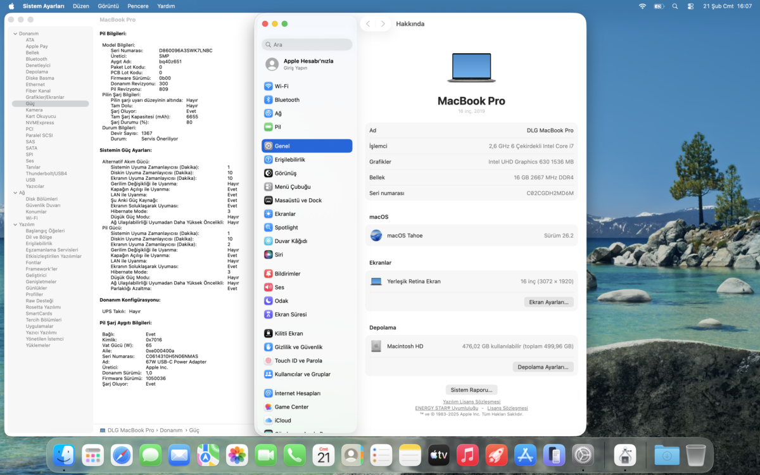Select Apple Pay in System Information tree
Image resolution: width=760 pixels, height=475 pixels.
click(x=37, y=46)
